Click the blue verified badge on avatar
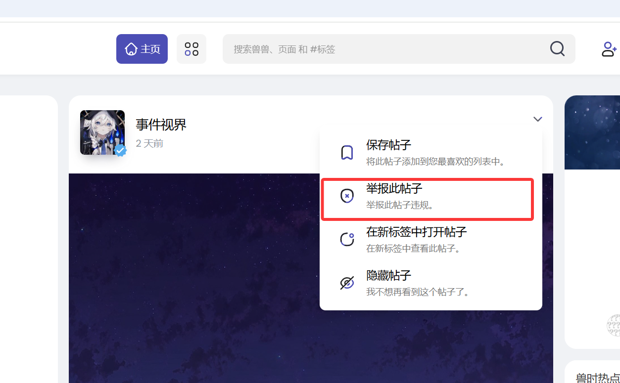 120,150
